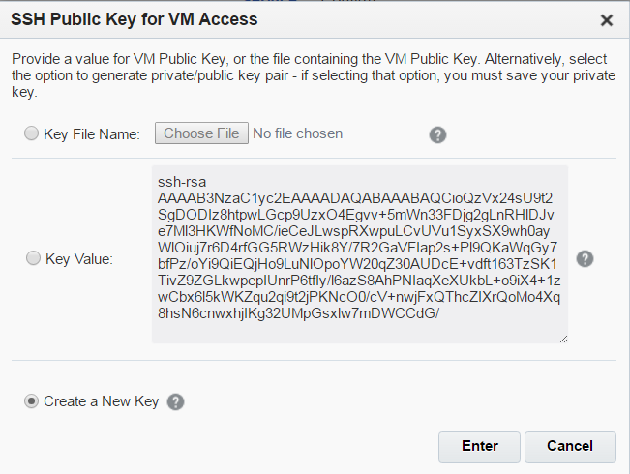Click the dialog title "SSH Public Key for VM Access"
The height and width of the screenshot is (474, 630).
click(x=134, y=19)
